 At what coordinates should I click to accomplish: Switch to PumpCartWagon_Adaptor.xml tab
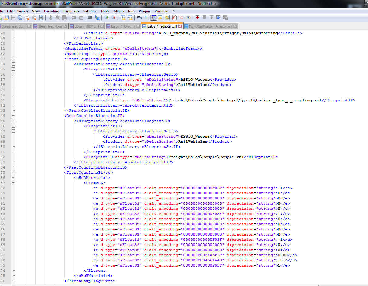[x=210, y=26]
